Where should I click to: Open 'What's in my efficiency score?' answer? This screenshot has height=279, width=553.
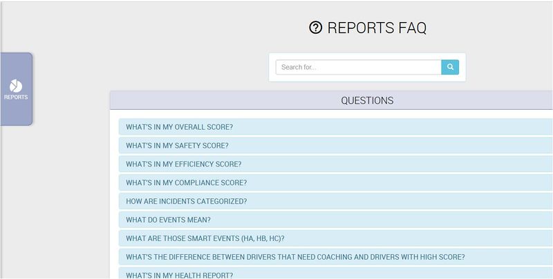[183, 164]
